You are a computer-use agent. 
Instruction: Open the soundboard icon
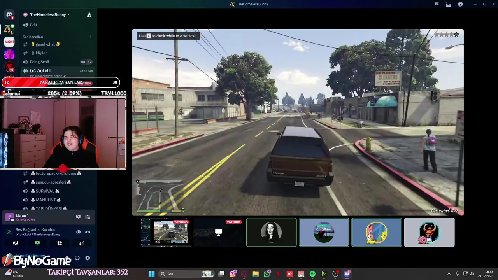(x=82, y=243)
